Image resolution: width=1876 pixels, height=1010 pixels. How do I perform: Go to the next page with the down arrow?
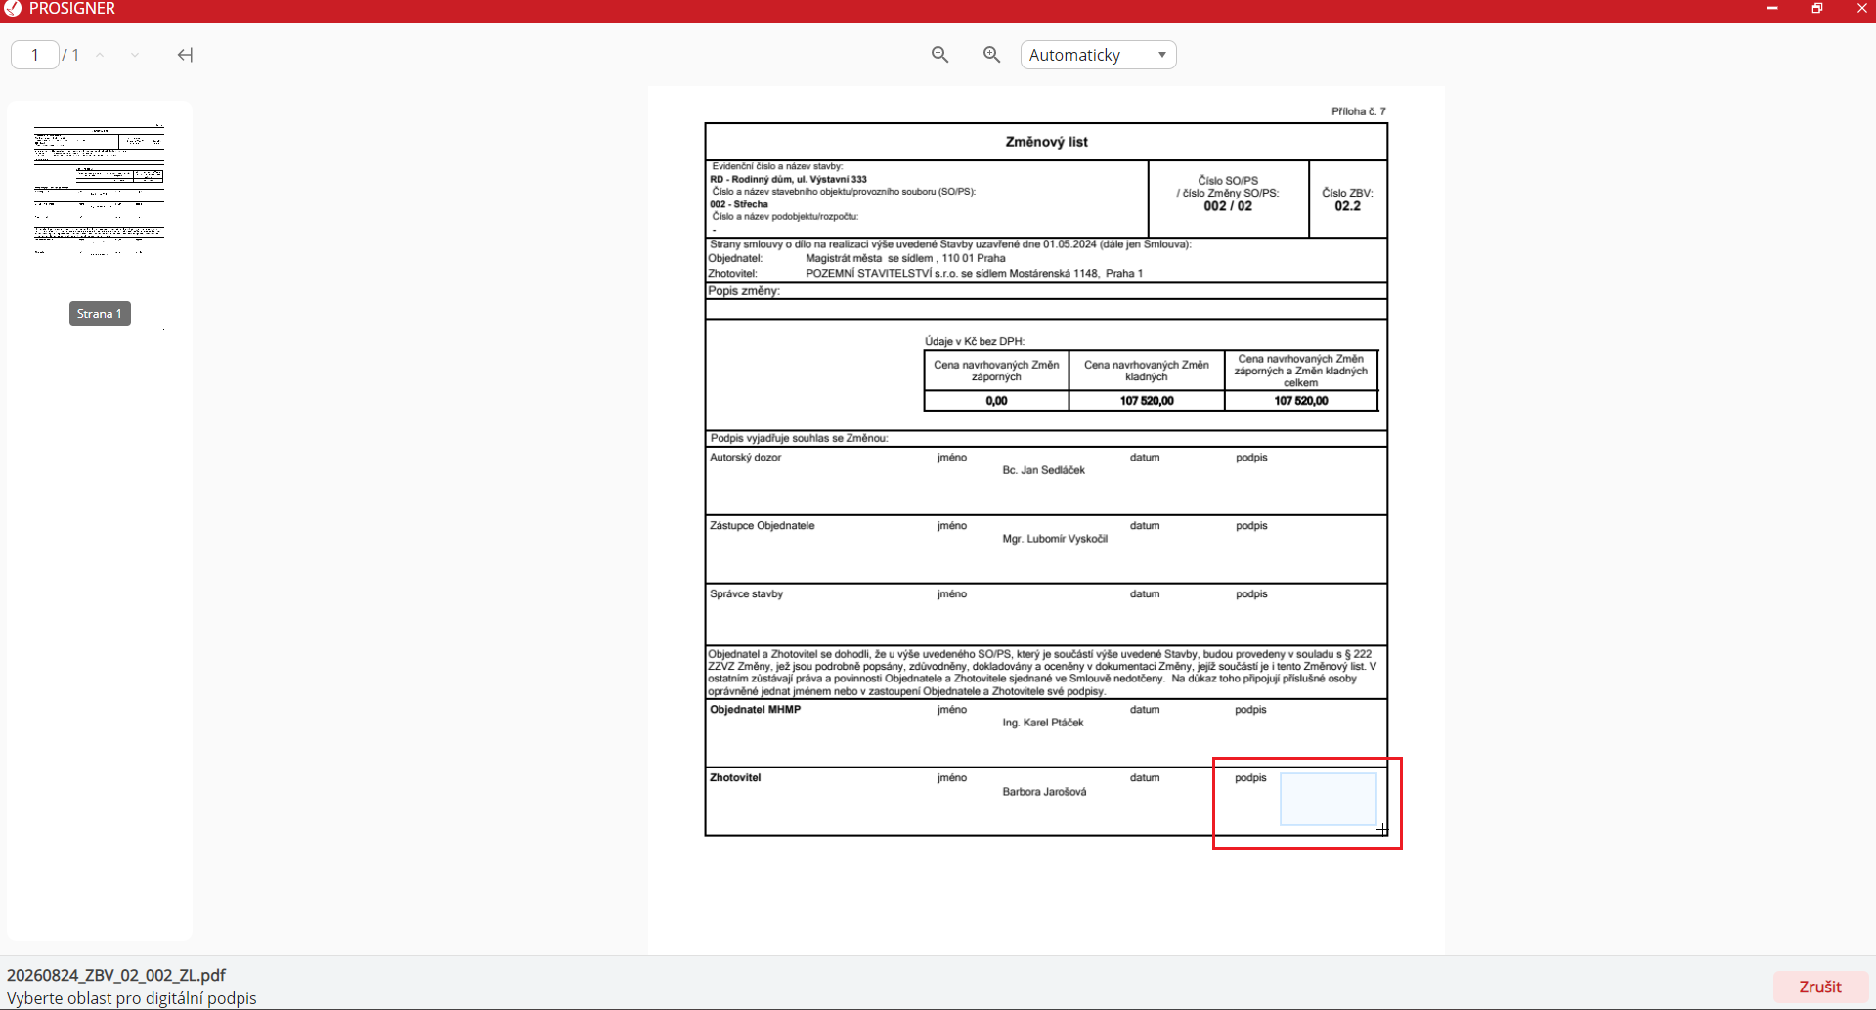[135, 55]
